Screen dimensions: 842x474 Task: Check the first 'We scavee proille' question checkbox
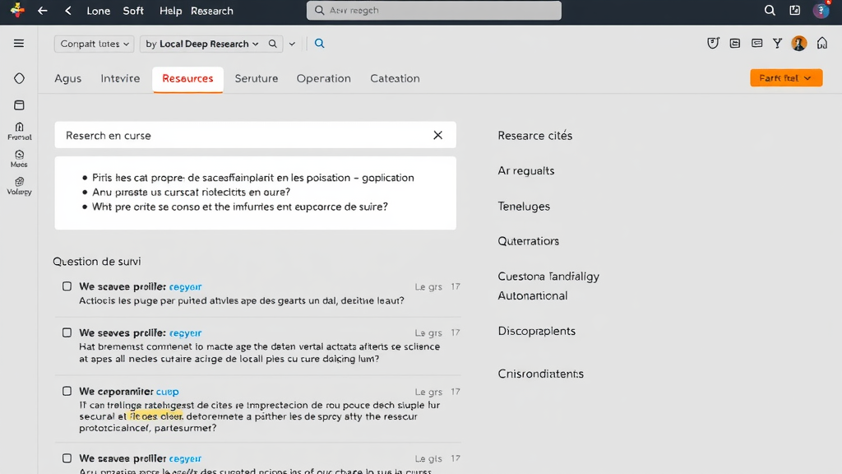pyautogui.click(x=67, y=286)
